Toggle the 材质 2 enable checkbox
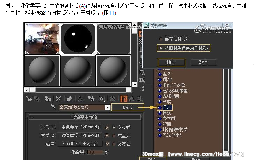Viewport: 254px width, 160px height. tap(107, 136)
